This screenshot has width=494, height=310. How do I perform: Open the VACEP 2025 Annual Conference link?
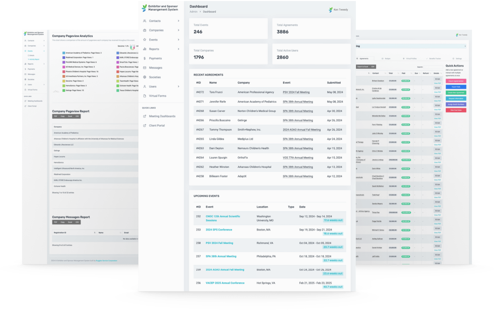pyautogui.click(x=225, y=283)
